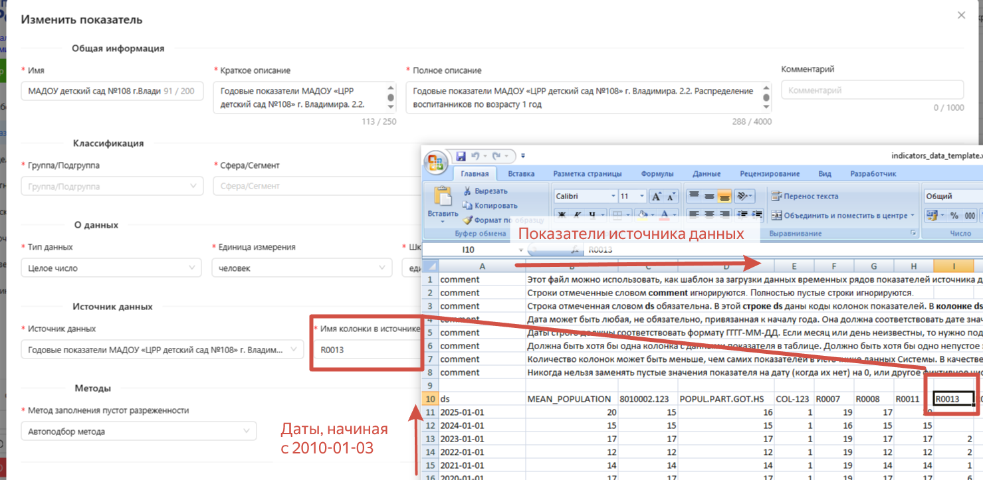Open the gap filling method dropdown (Автоподбор метода)
Screen dimensions: 983x480
138,432
